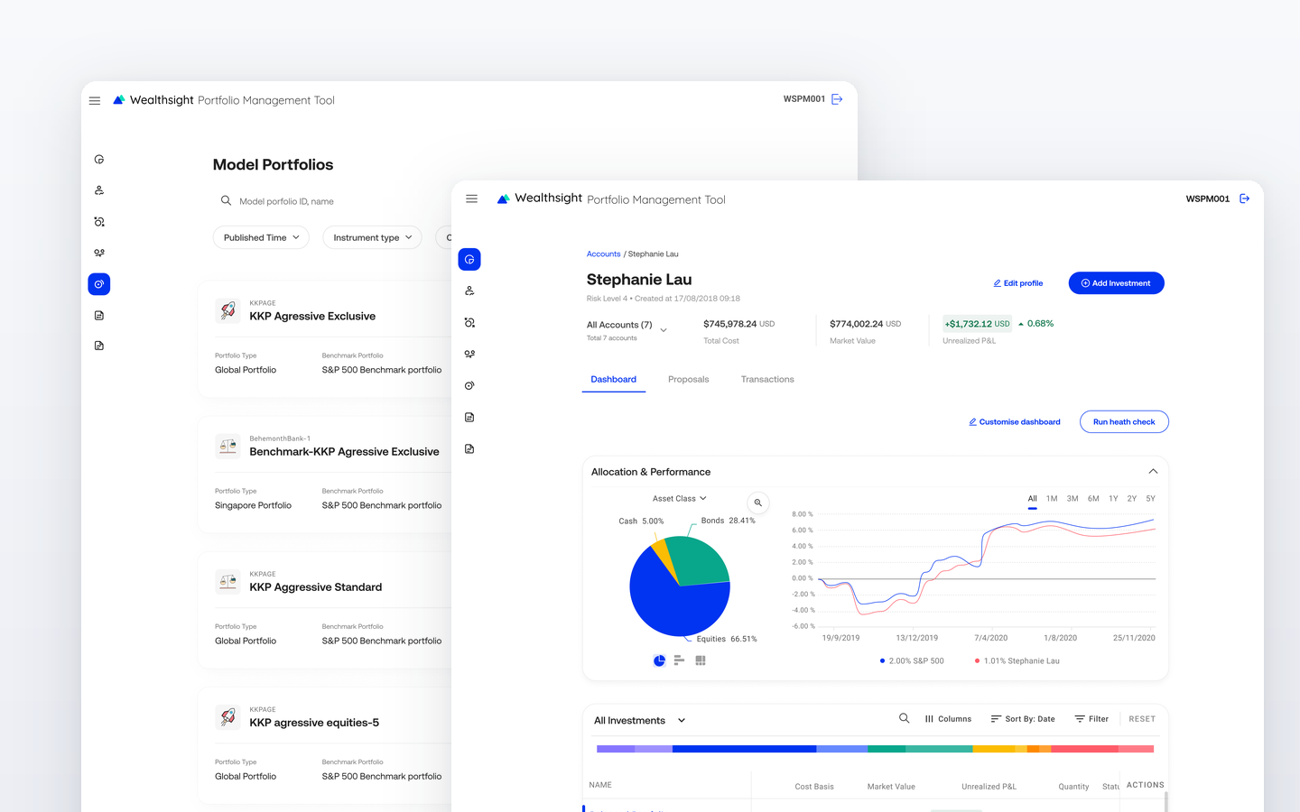Image resolution: width=1300 pixels, height=812 pixels.
Task: Expand the All Accounts (7) dropdown
Action: click(x=627, y=330)
